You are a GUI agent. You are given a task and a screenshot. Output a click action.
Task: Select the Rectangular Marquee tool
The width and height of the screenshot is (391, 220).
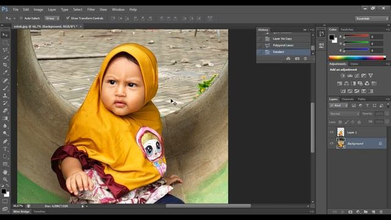pyautogui.click(x=5, y=42)
